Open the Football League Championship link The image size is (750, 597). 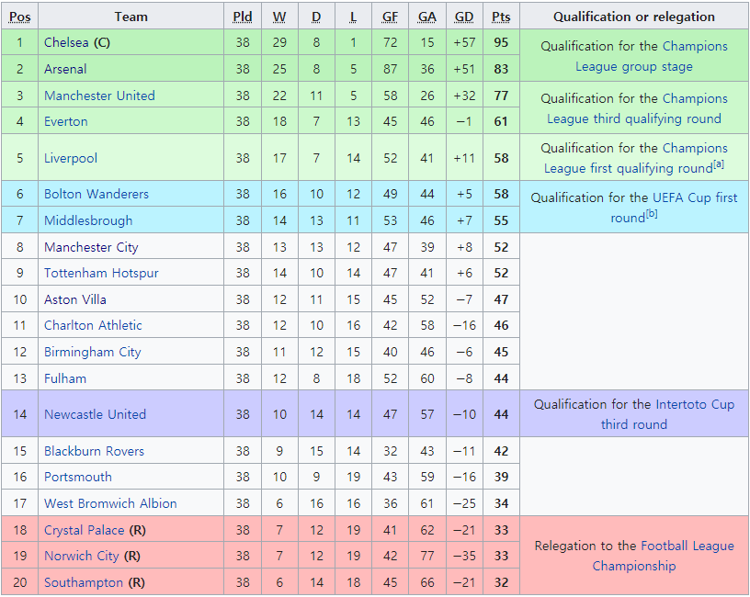pyautogui.click(x=687, y=546)
